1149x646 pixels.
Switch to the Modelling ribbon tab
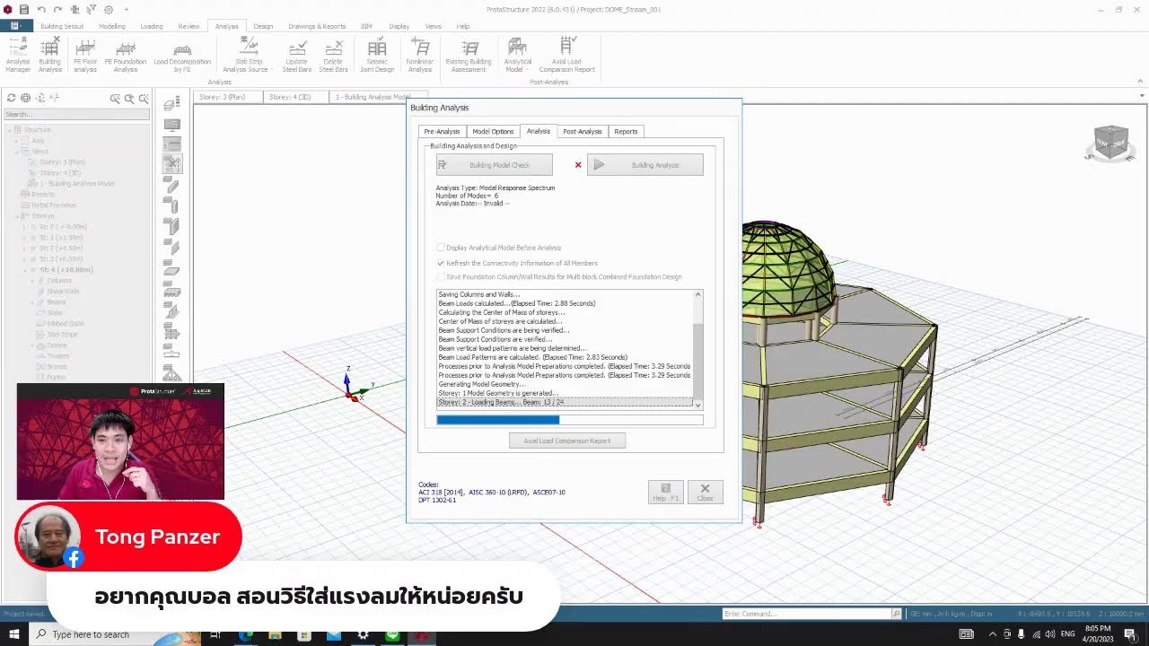(112, 26)
